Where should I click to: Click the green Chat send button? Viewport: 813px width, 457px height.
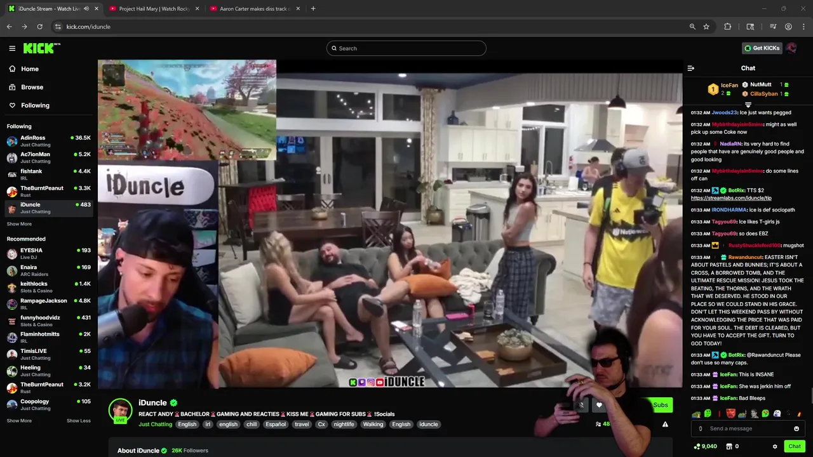(x=795, y=446)
